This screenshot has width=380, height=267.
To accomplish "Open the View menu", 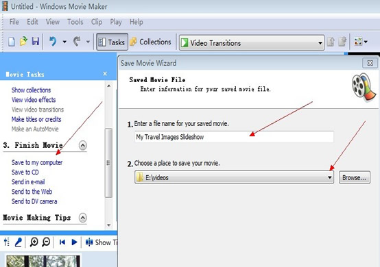I will pos(53,22).
